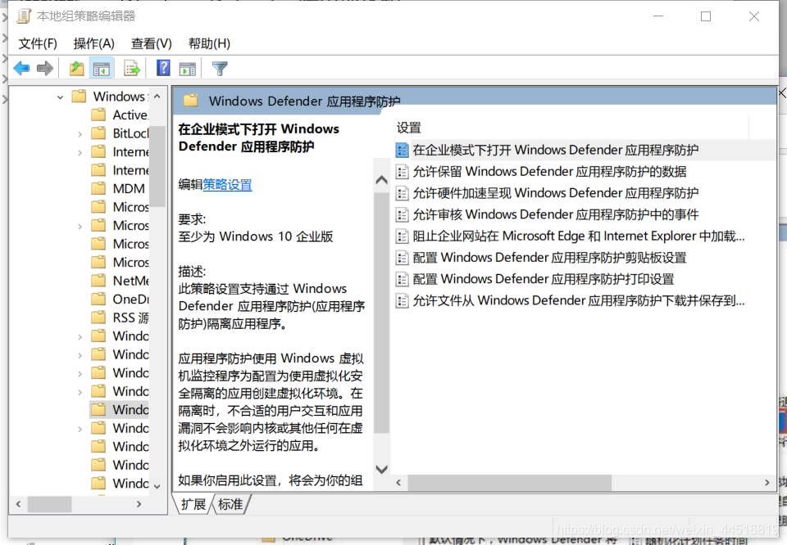Click the NetMe folder icon in the tree

pos(99,281)
